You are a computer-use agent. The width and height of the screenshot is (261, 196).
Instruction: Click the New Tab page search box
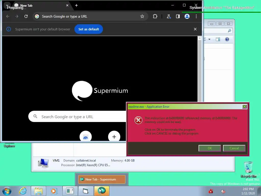tap(77, 116)
